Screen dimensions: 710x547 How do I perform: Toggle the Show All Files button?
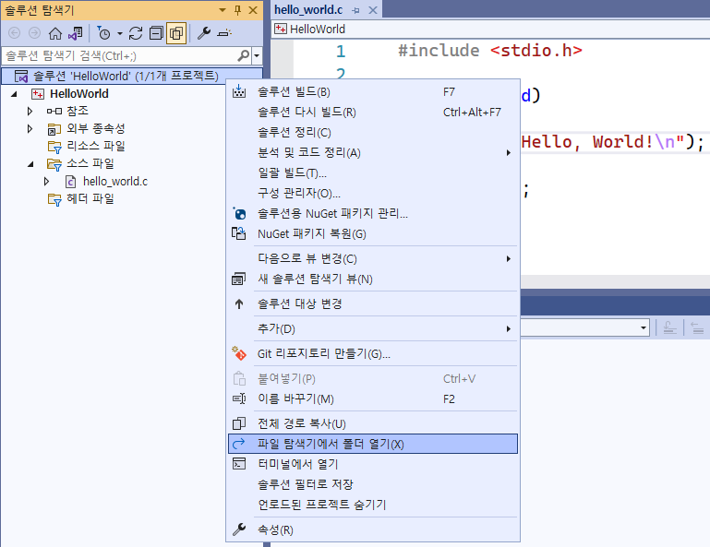[175, 33]
